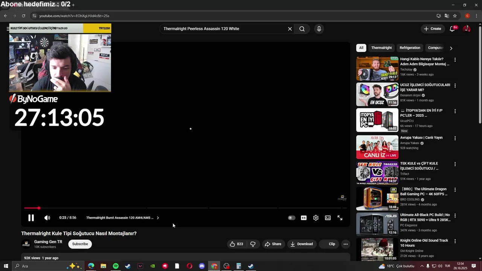The image size is (482, 271).
Task: Select the 'Refrigeration' filter chip
Action: point(410,48)
